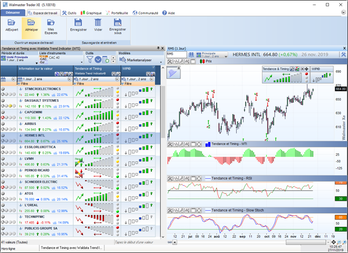This screenshot has width=348, height=253.
Task: Click the drawing tools thumbnail on chart
Action: pos(173,73)
